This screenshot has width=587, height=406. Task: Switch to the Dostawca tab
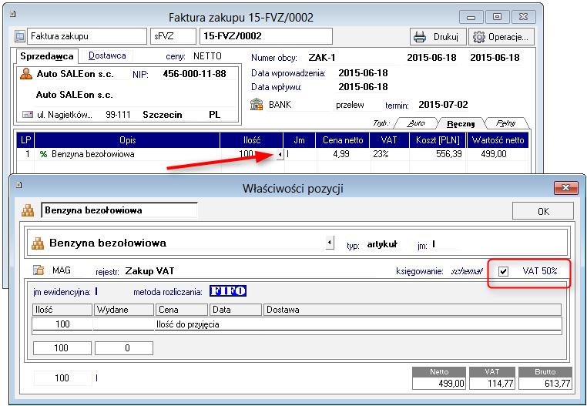pyautogui.click(x=107, y=55)
